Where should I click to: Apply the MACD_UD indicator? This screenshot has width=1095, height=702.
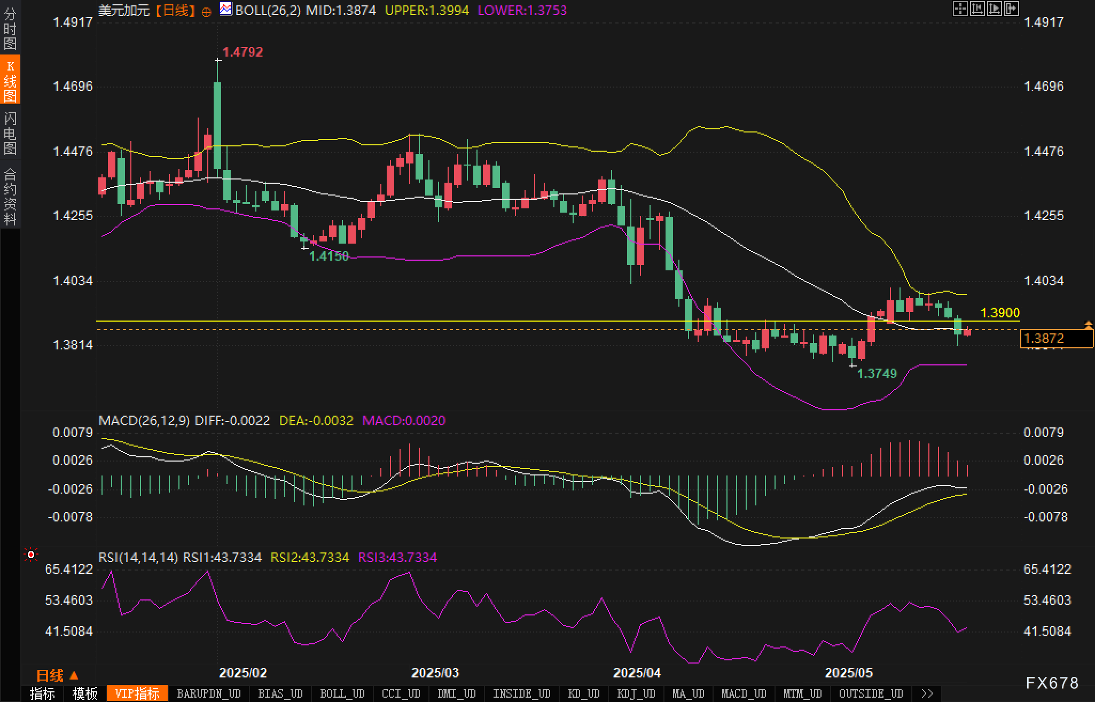tap(743, 693)
